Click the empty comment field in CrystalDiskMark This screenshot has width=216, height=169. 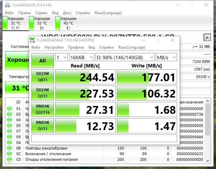(104, 138)
